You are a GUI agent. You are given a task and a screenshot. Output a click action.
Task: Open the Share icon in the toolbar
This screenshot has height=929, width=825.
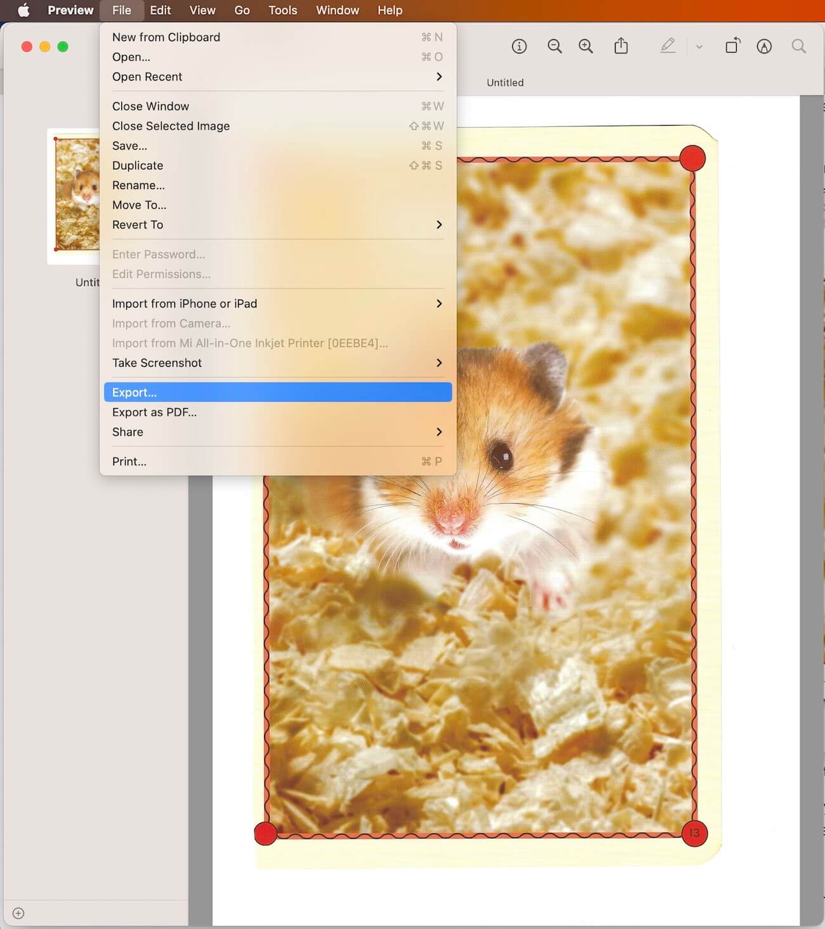click(621, 46)
